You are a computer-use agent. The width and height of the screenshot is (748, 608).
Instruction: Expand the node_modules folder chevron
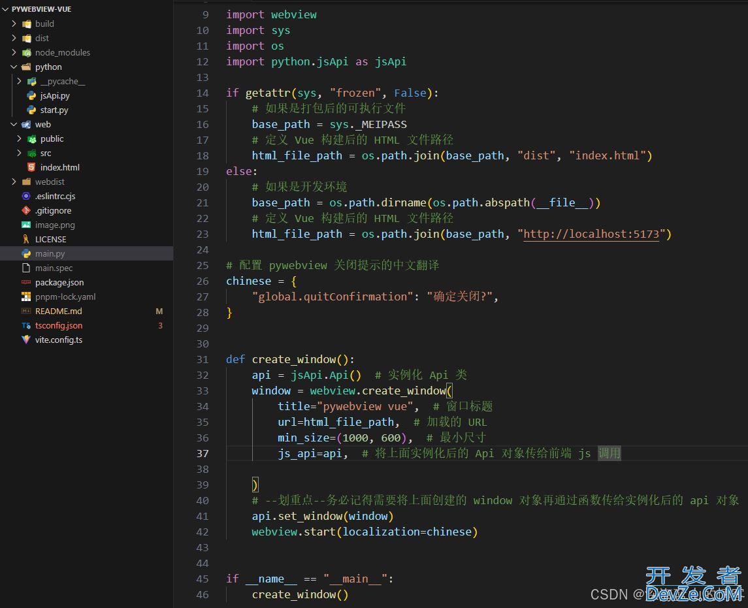point(14,52)
